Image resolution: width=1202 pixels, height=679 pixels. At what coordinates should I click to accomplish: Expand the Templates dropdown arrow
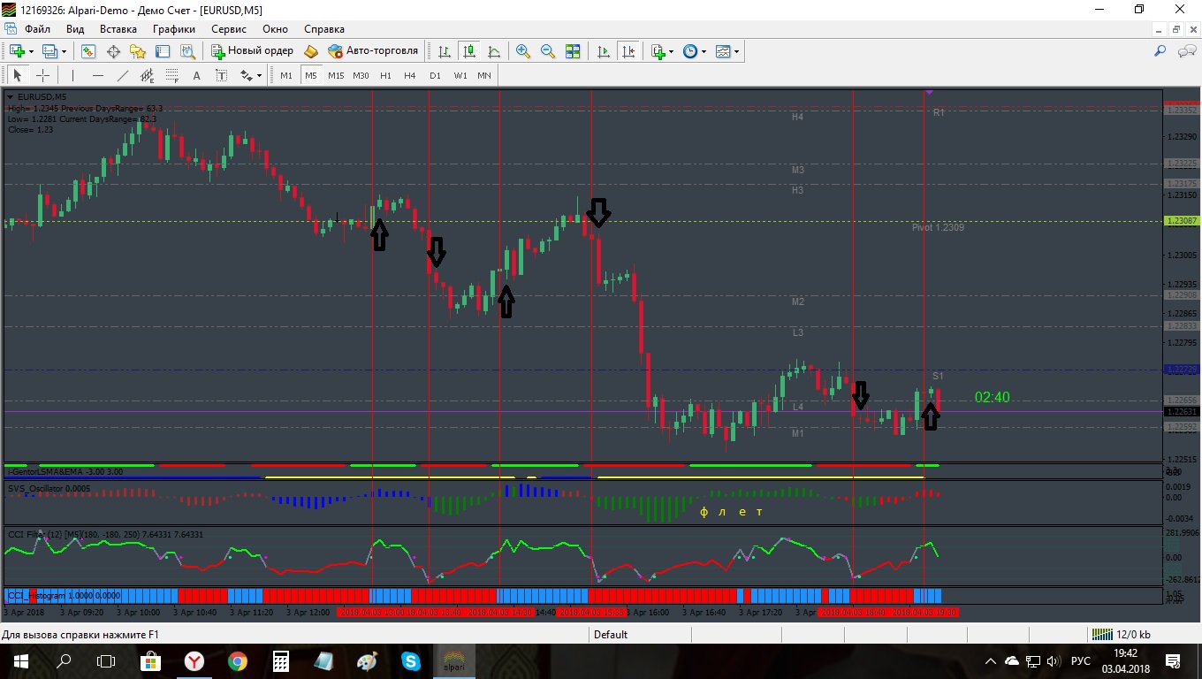736,51
